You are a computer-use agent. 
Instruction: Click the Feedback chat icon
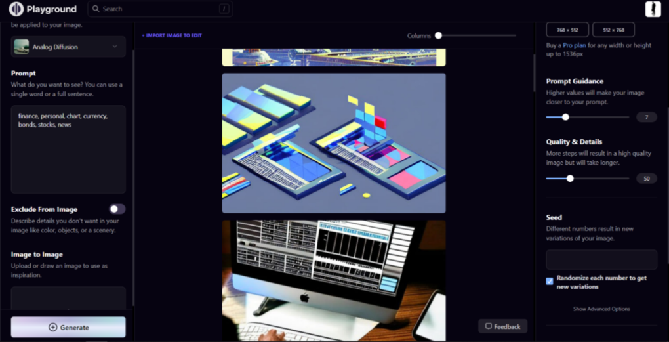tap(489, 326)
